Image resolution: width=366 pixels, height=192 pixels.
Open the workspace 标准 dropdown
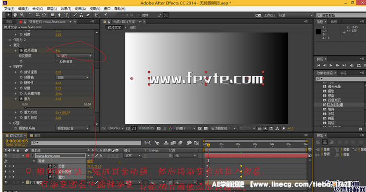(x=296, y=16)
